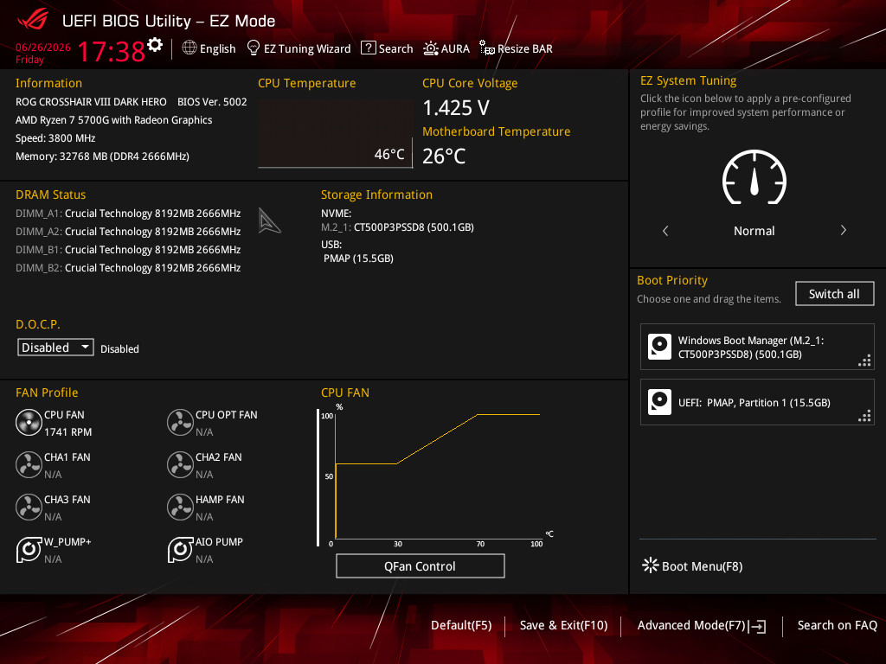Click the Normal profile label
Image resolution: width=886 pixels, height=664 pixels.
tap(754, 230)
